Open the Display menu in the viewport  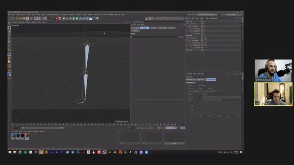[28, 22]
